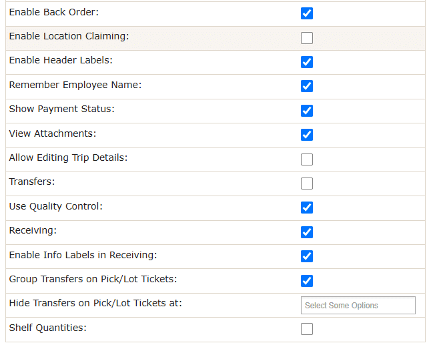Click the Transfers label text
Viewport: 429px width, 351px height.
pyautogui.click(x=32, y=182)
